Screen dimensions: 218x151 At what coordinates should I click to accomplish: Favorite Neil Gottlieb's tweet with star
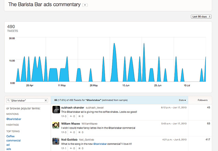(81, 148)
